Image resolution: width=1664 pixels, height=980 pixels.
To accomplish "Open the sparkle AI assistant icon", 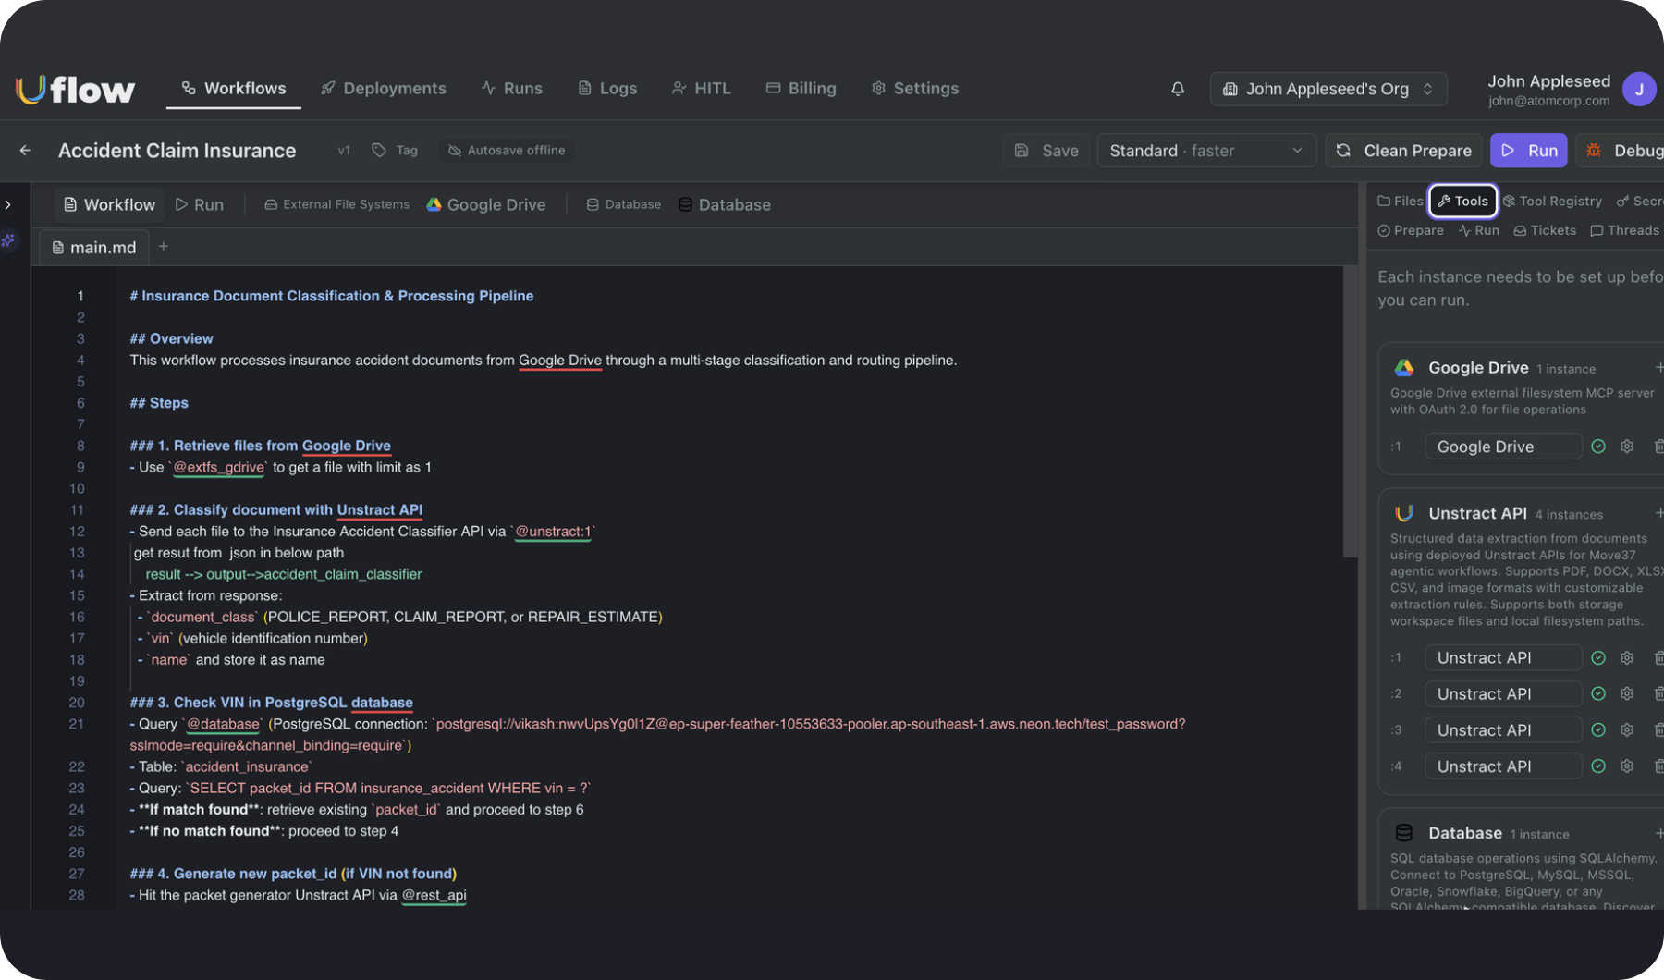I will pyautogui.click(x=8, y=240).
